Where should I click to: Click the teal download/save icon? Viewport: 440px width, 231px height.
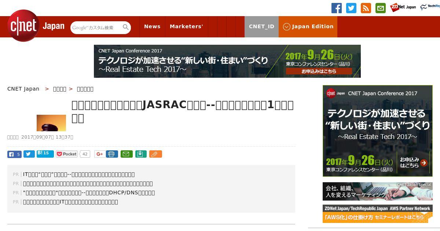[141, 154]
